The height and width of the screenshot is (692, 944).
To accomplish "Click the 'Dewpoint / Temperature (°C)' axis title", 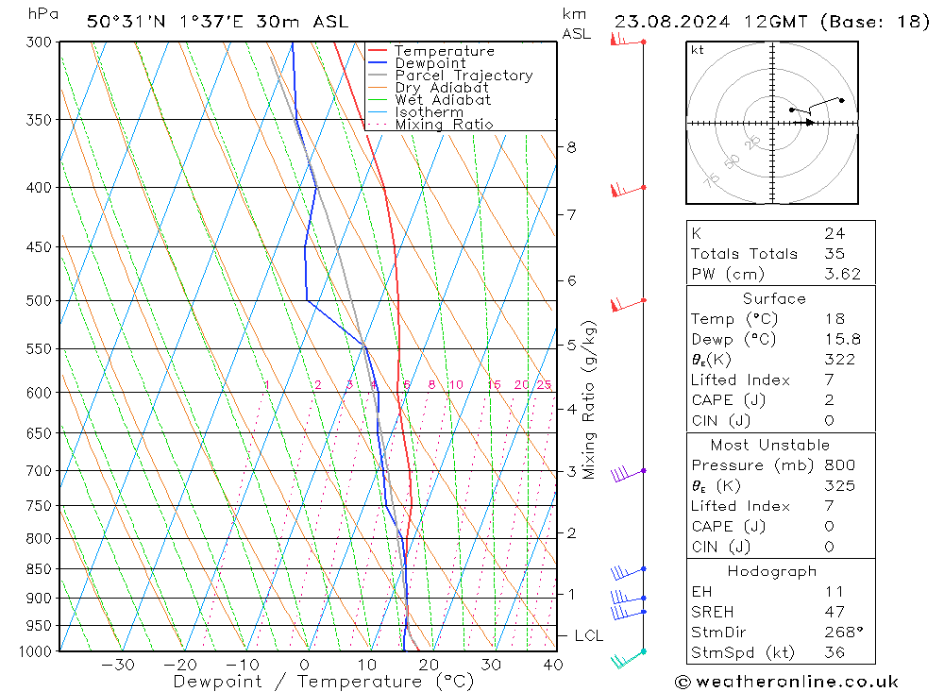I will [323, 682].
